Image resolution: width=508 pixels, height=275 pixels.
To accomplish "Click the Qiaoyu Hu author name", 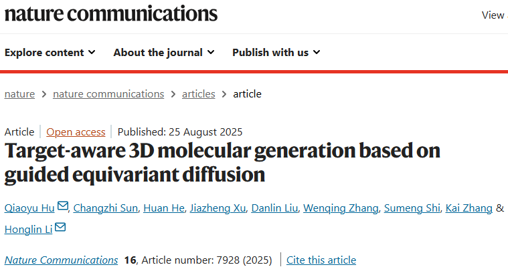I will pos(29,208).
